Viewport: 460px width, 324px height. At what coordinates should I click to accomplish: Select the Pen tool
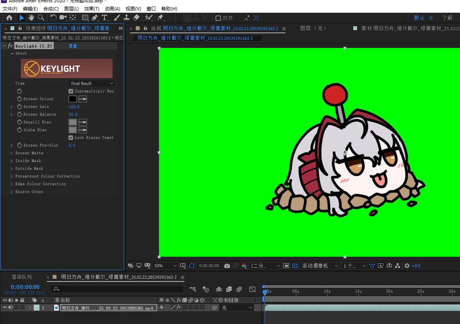coord(95,18)
